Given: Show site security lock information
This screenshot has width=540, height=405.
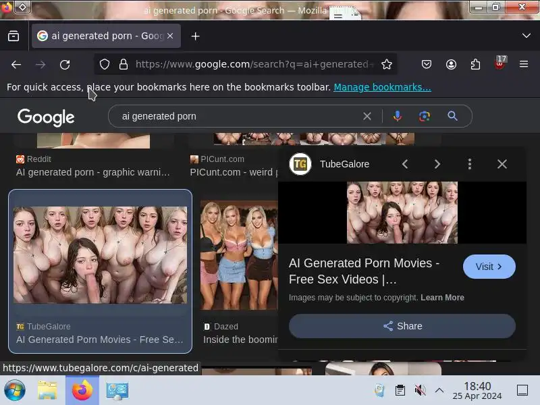Looking at the screenshot, I should click(124, 64).
